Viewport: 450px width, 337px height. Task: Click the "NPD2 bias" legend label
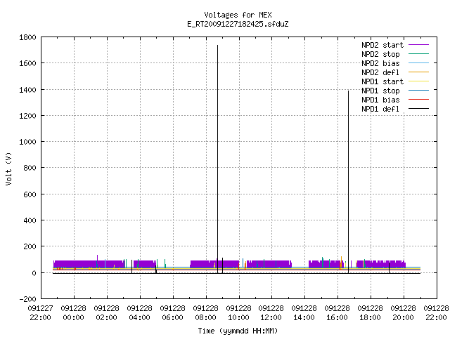click(380, 63)
